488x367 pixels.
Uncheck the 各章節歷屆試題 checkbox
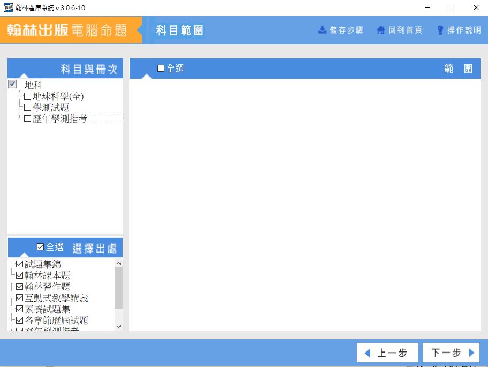[x=20, y=320]
